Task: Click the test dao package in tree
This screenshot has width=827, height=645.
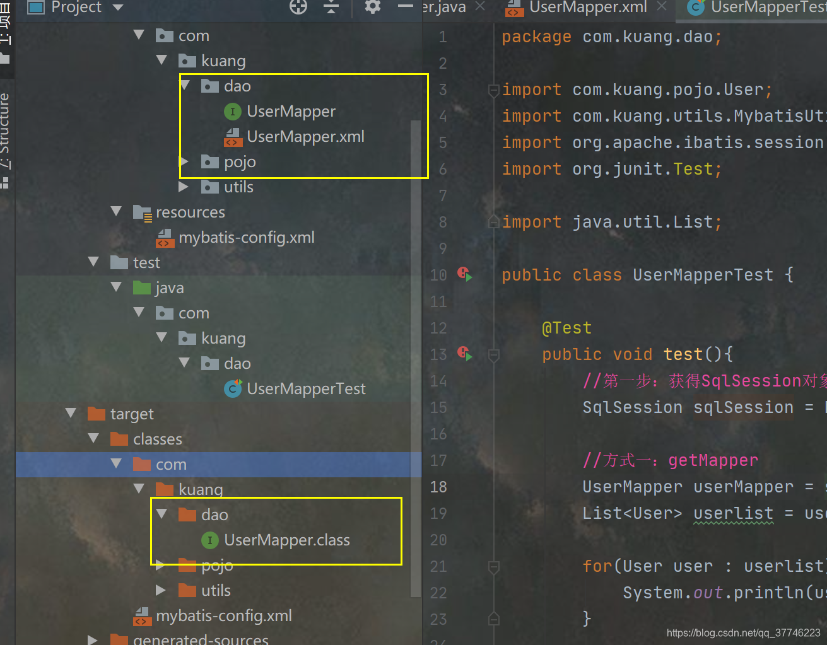Action: (x=237, y=363)
